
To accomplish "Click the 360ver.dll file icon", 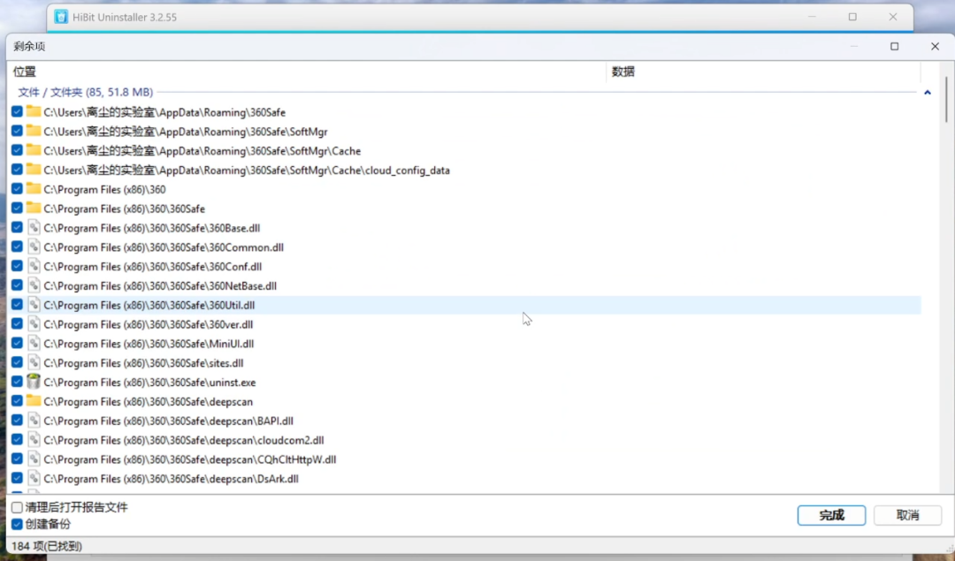I will 34,324.
